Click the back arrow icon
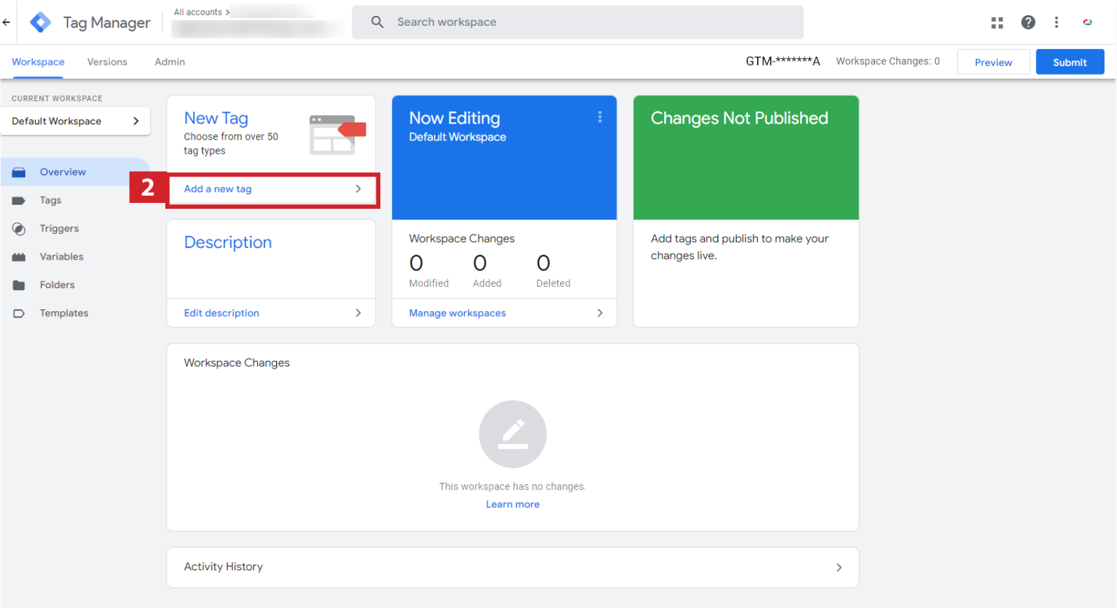The height and width of the screenshot is (608, 1117). [x=6, y=22]
